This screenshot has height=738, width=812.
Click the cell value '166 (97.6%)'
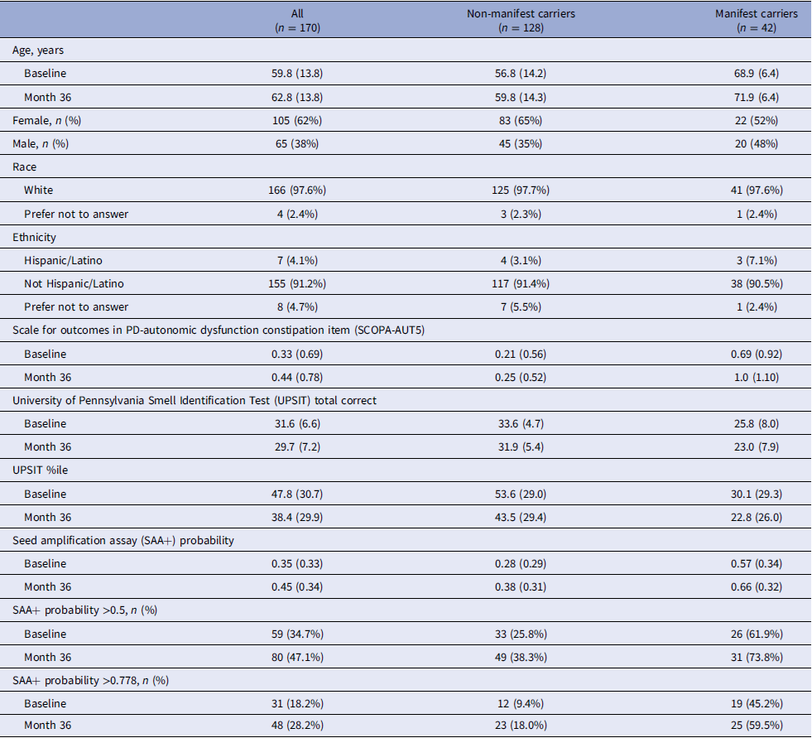tap(297, 191)
